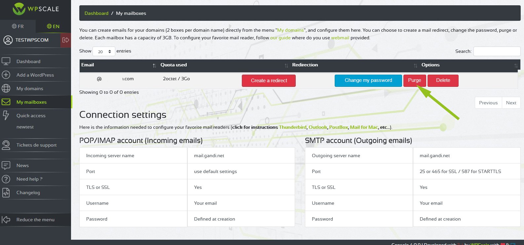Open the Show entries count dropdown
This screenshot has width=524, height=245.
(104, 52)
